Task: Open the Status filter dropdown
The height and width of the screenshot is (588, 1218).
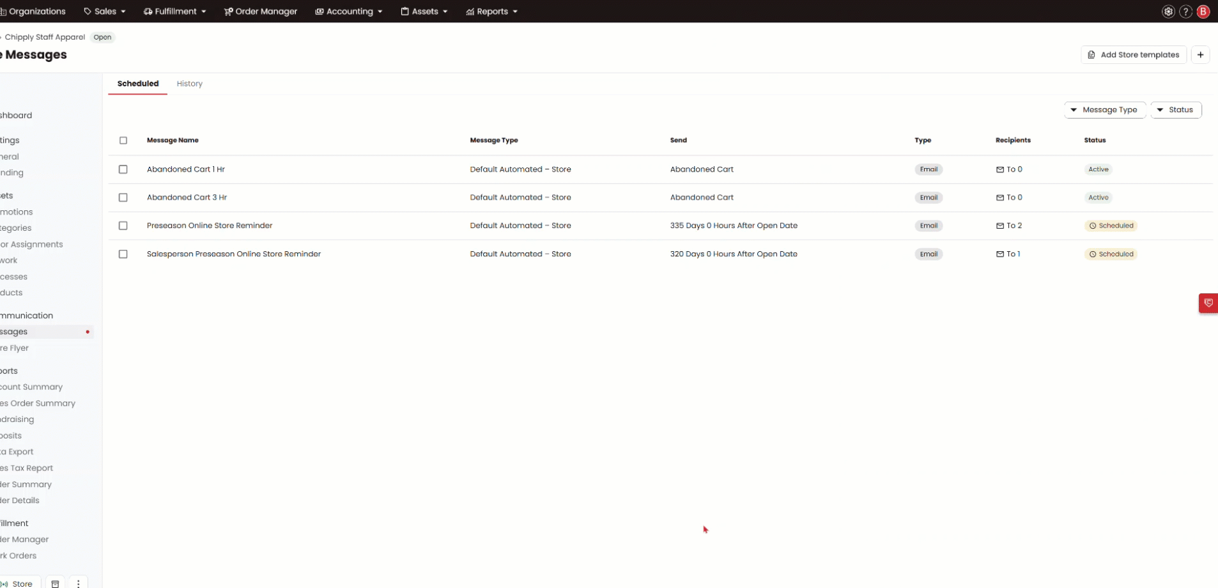Action: click(1176, 110)
